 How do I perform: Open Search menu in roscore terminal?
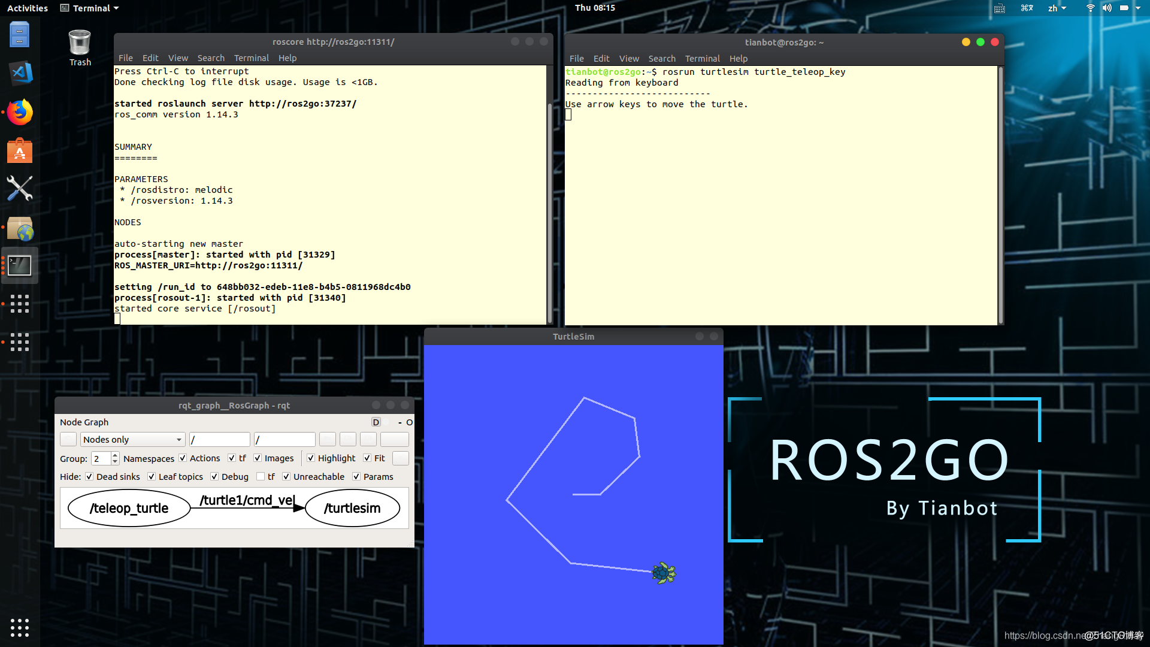pyautogui.click(x=211, y=58)
